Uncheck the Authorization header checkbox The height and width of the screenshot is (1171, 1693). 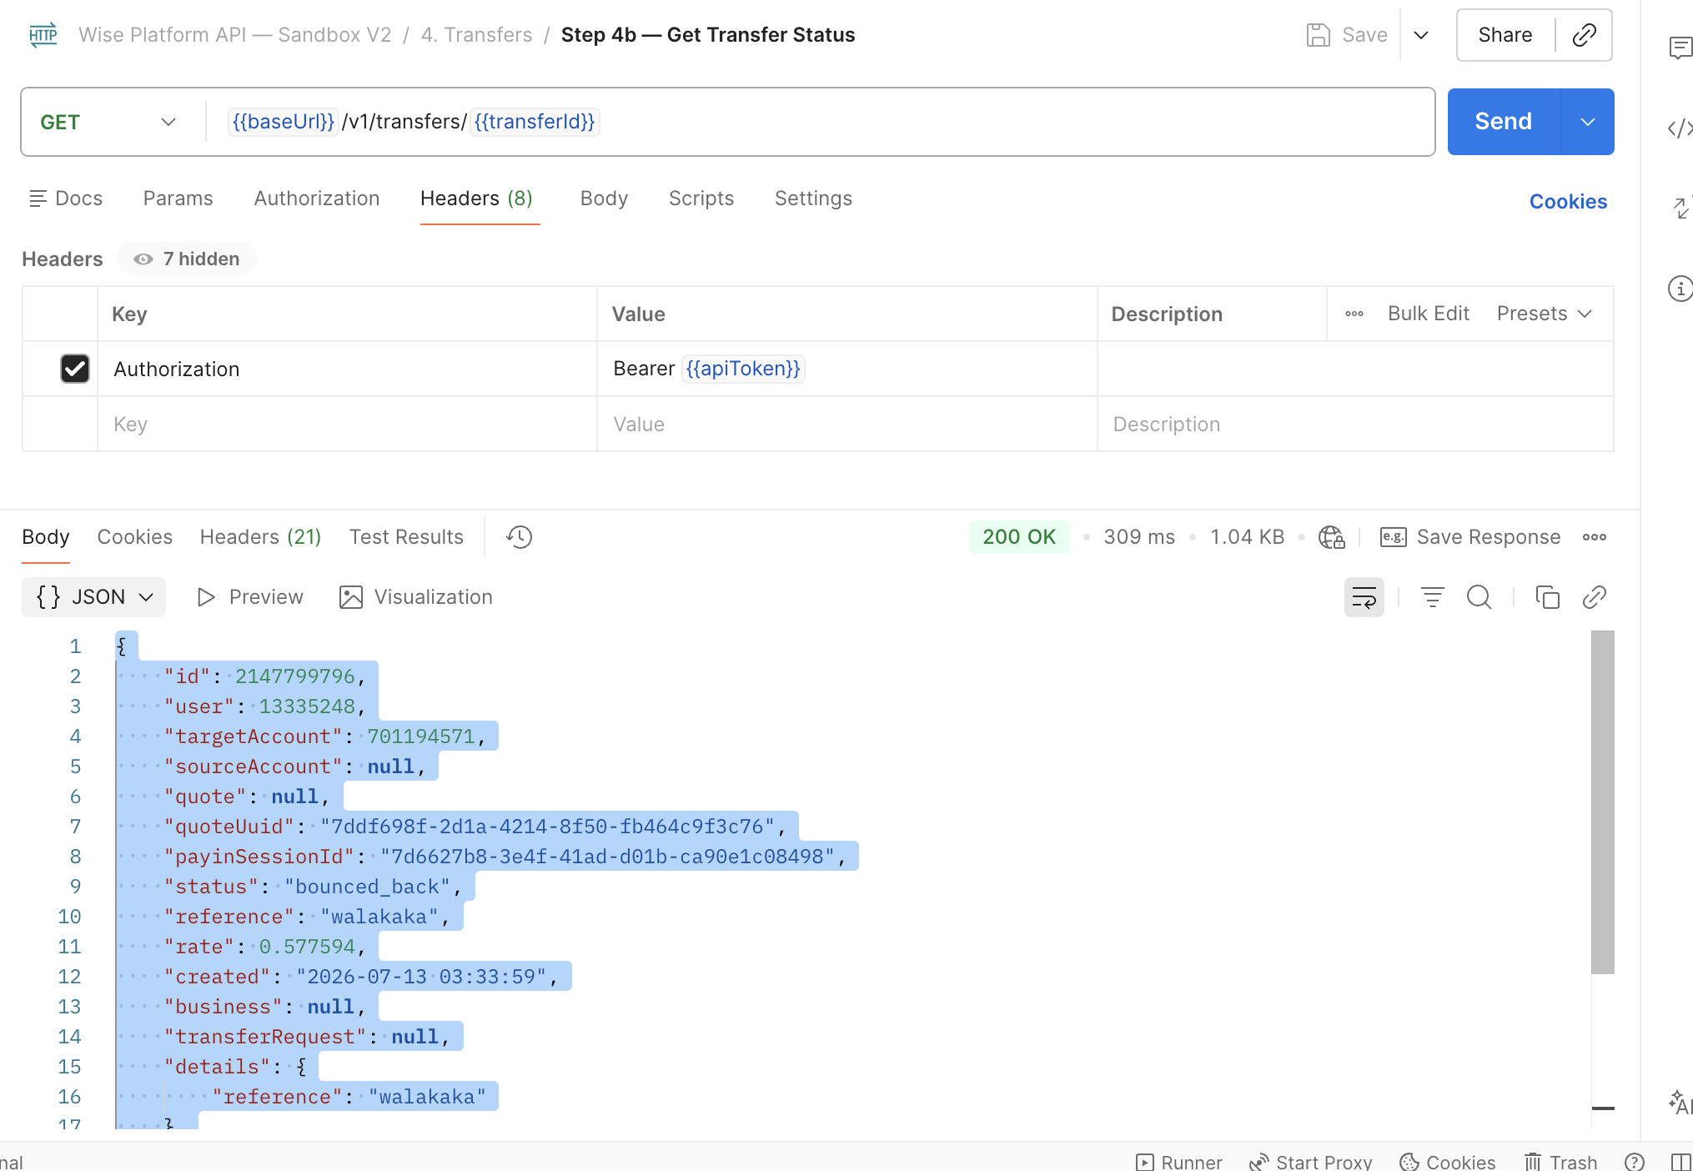pyautogui.click(x=75, y=369)
